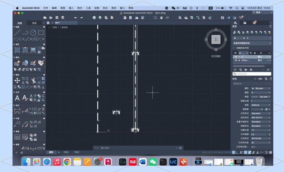Collapse the 隐藏图层列表 section
The width and height of the screenshot is (284, 172).
(x=234, y=48)
